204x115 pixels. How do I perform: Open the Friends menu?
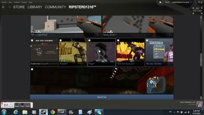[x=17, y=2]
